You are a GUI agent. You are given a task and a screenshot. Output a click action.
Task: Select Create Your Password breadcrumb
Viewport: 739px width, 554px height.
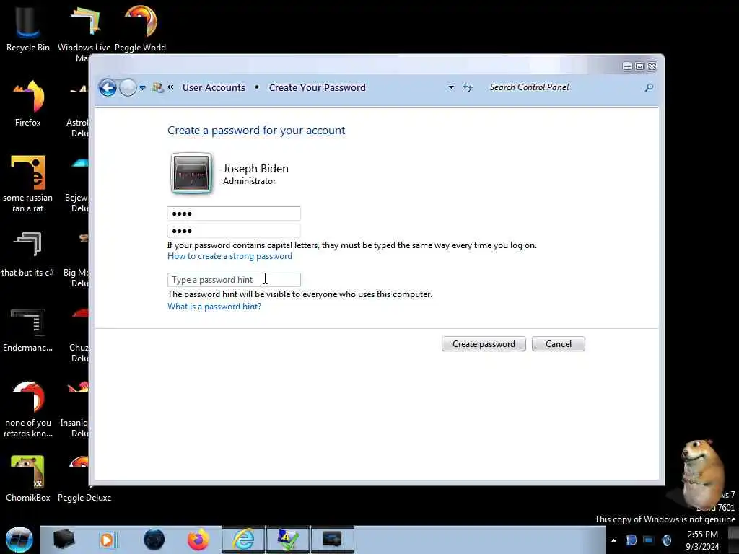coord(318,87)
